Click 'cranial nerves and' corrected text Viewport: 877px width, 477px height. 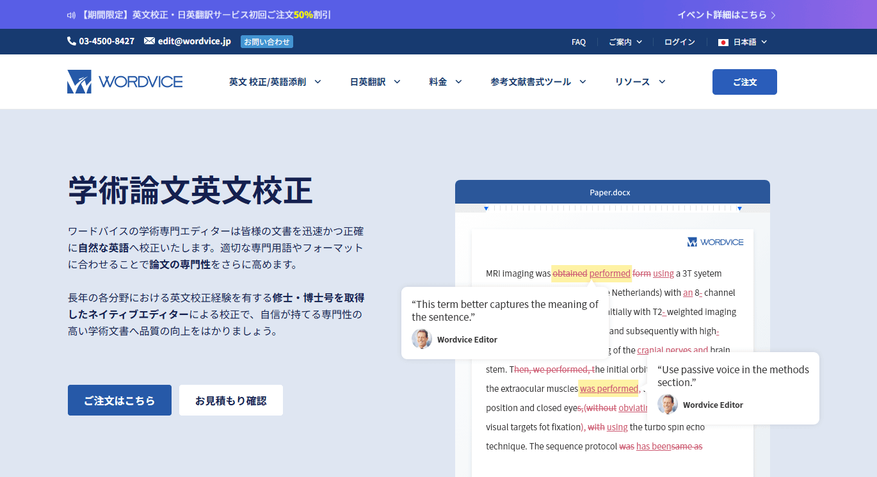(x=673, y=350)
